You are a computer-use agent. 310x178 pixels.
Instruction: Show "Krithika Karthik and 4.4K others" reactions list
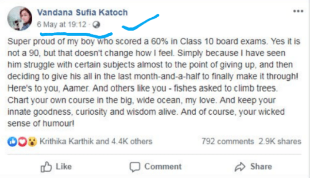pos(96,142)
